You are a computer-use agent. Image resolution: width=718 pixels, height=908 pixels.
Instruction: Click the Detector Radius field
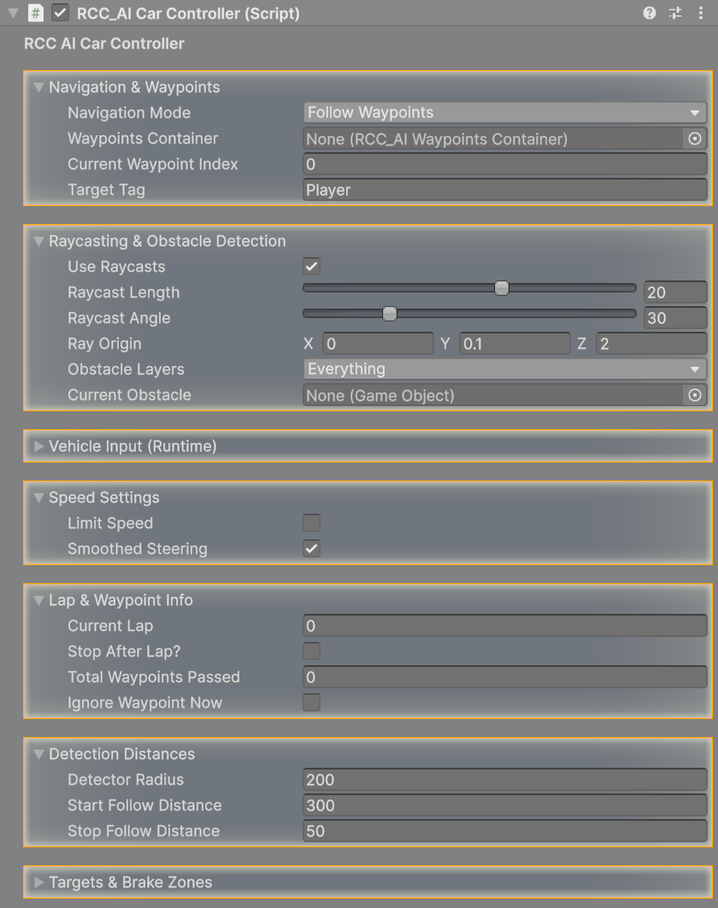click(505, 780)
